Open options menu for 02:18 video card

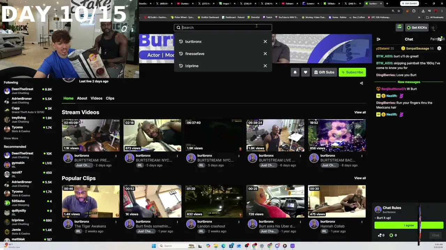[177, 156]
